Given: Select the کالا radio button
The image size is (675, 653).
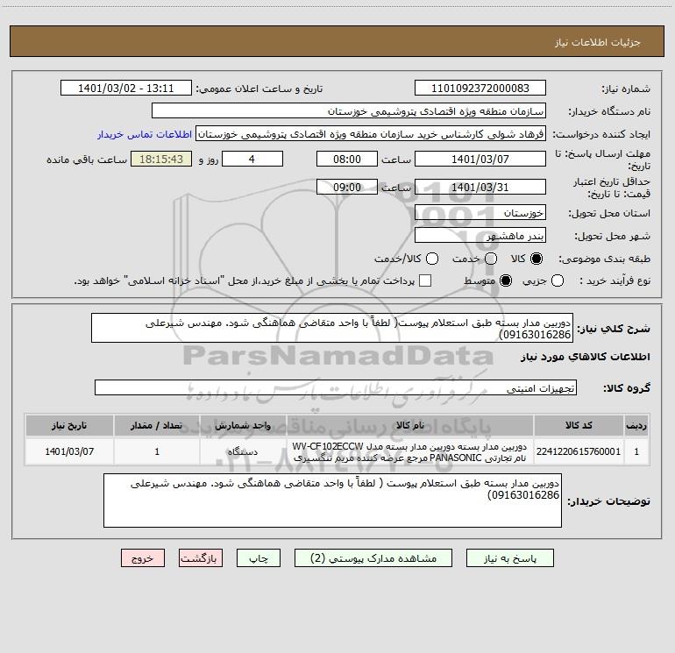Looking at the screenshot, I should pos(536,259).
